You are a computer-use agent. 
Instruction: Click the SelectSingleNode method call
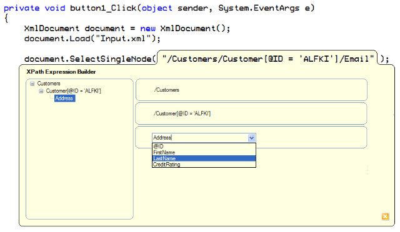click(x=111, y=59)
